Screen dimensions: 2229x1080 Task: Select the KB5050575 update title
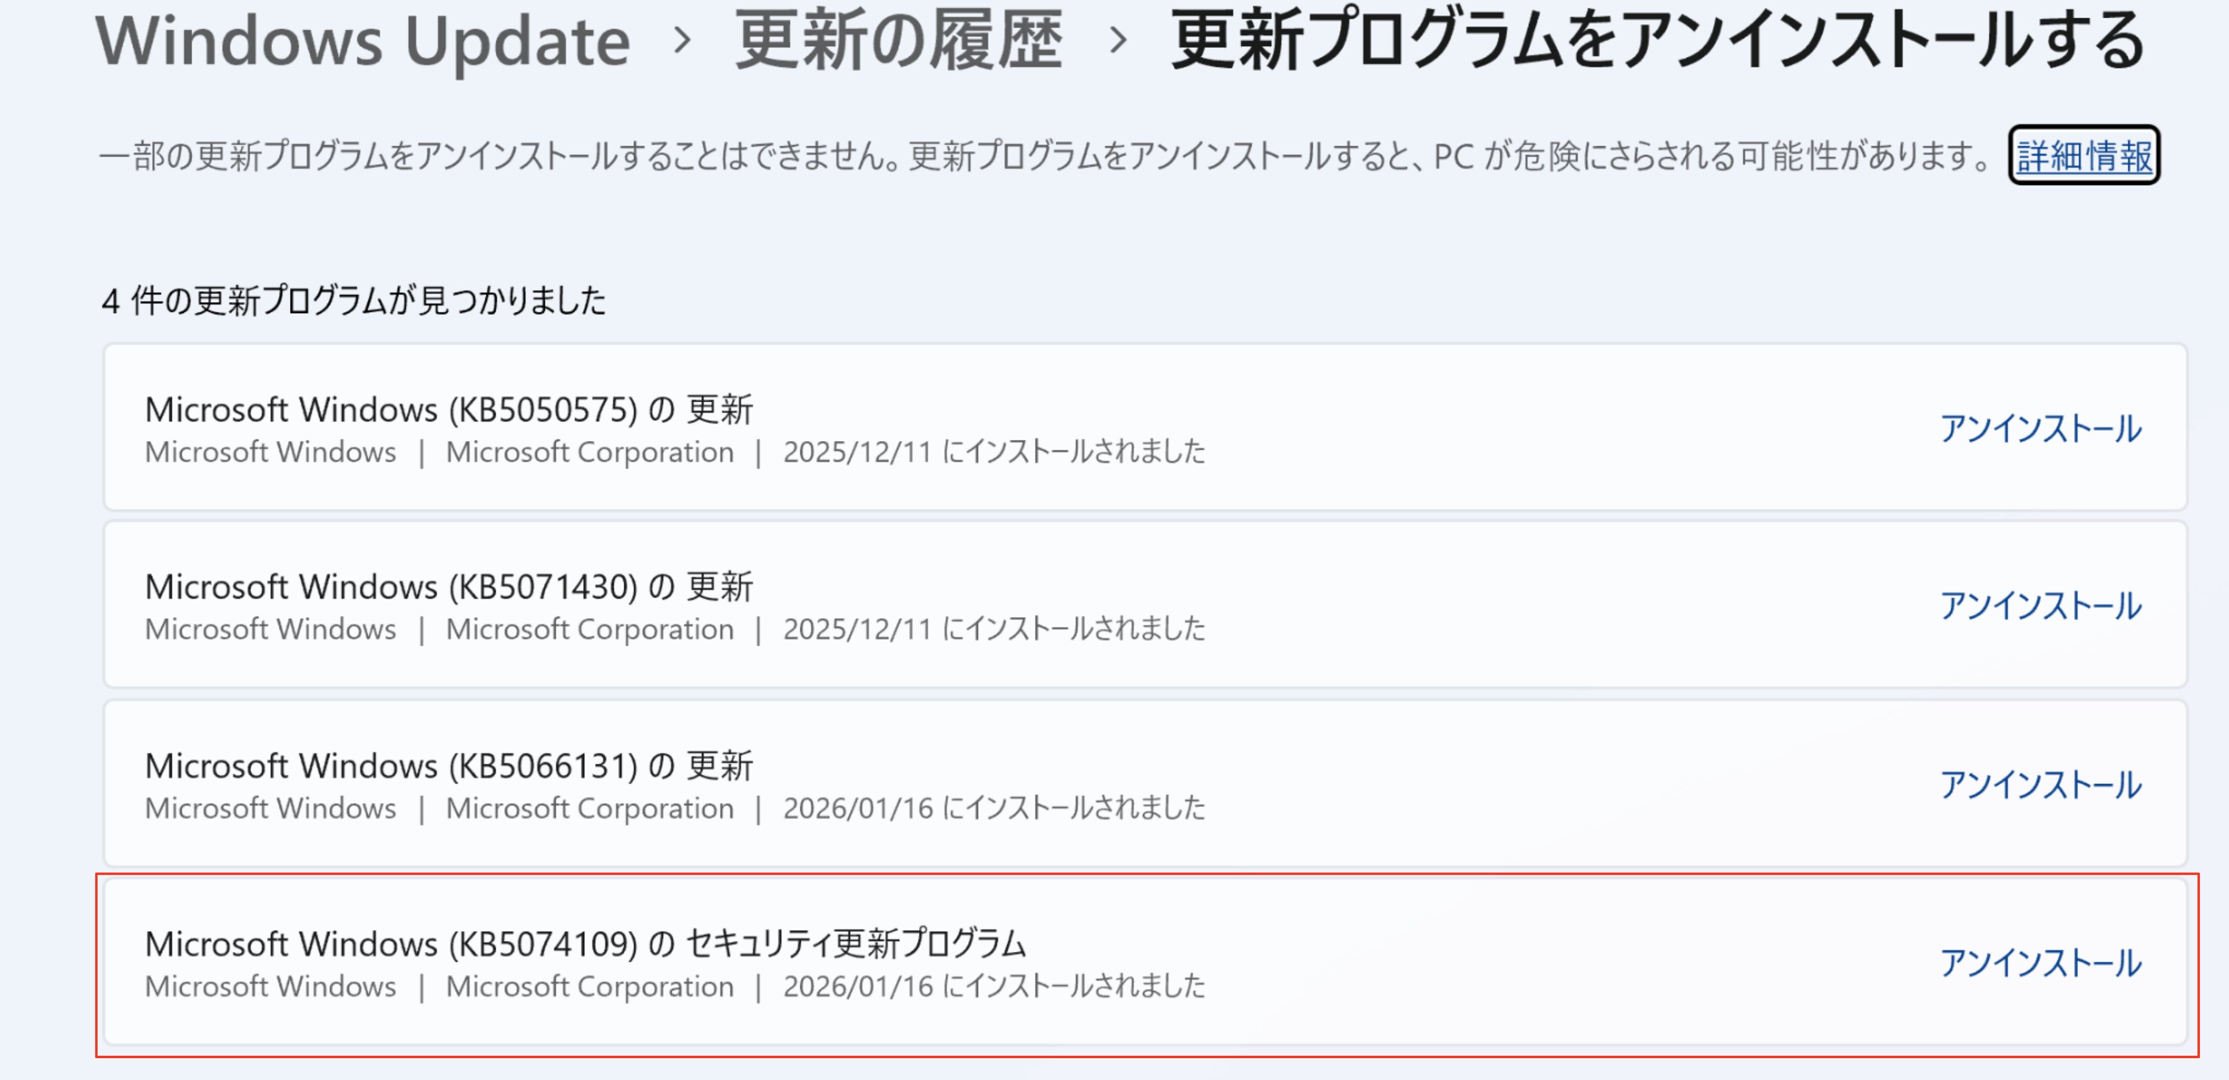coord(449,410)
